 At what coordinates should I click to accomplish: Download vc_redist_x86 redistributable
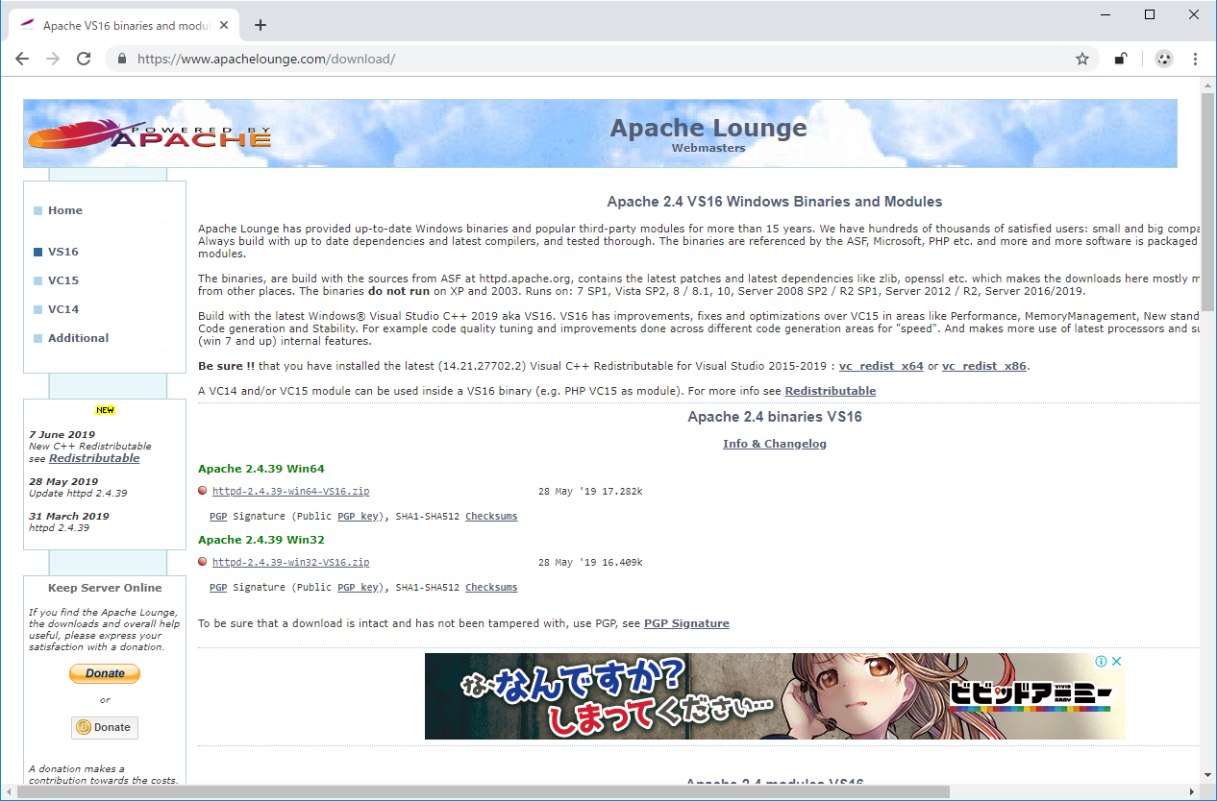click(985, 366)
